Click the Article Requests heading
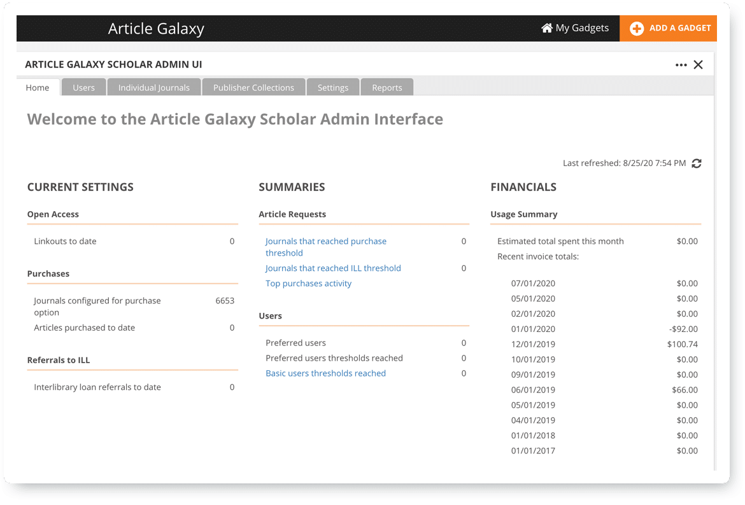This screenshot has width=745, height=505. click(x=292, y=214)
